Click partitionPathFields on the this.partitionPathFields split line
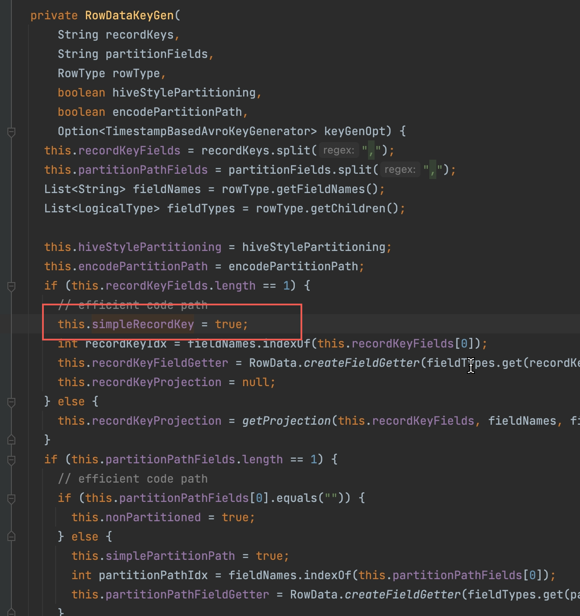The width and height of the screenshot is (580, 616). click(143, 170)
